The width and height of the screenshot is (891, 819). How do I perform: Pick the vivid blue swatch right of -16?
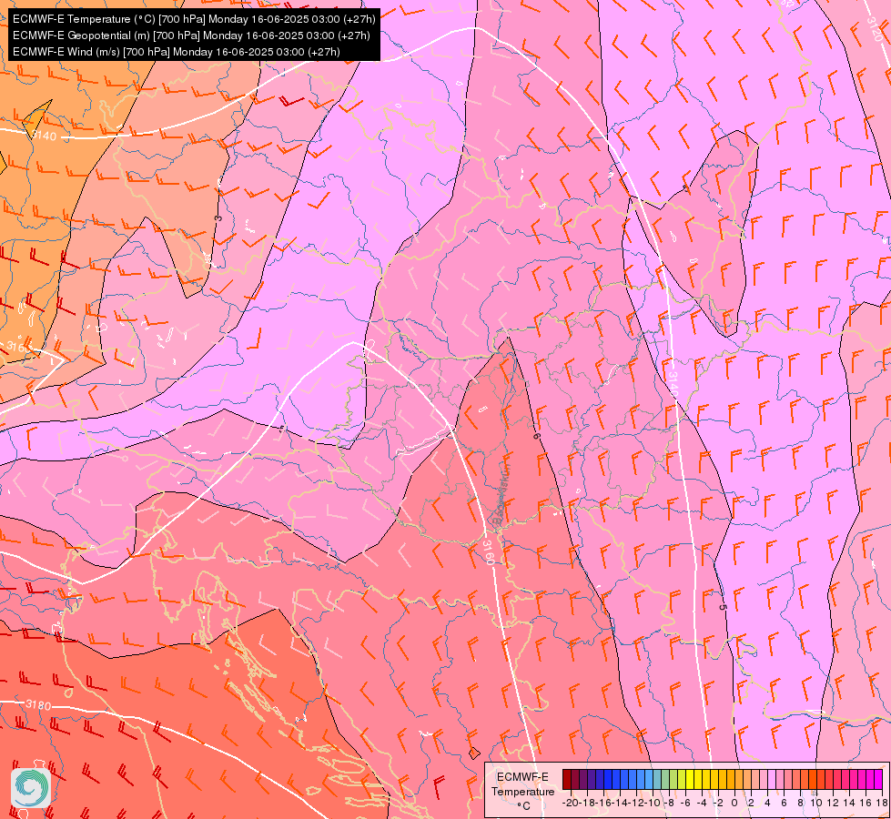[x=608, y=779]
